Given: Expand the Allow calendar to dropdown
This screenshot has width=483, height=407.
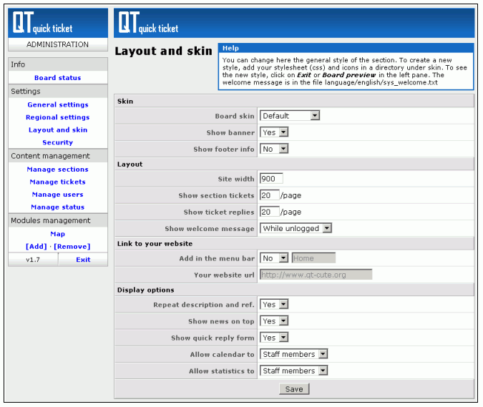Looking at the screenshot, I should click(x=293, y=354).
